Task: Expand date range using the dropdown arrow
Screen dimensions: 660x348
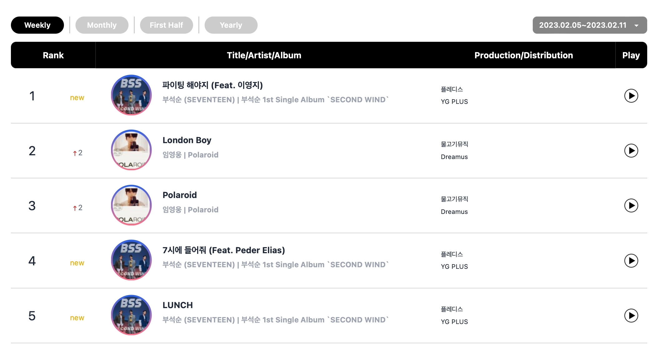Action: pos(637,26)
